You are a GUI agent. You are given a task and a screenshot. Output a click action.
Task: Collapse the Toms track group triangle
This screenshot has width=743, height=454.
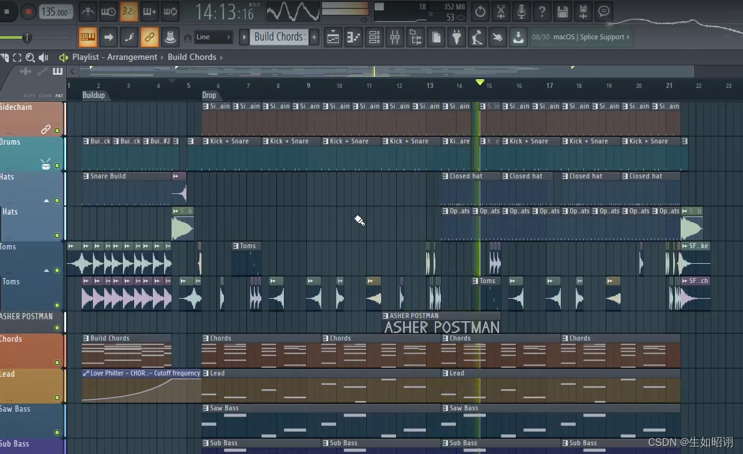[46, 271]
